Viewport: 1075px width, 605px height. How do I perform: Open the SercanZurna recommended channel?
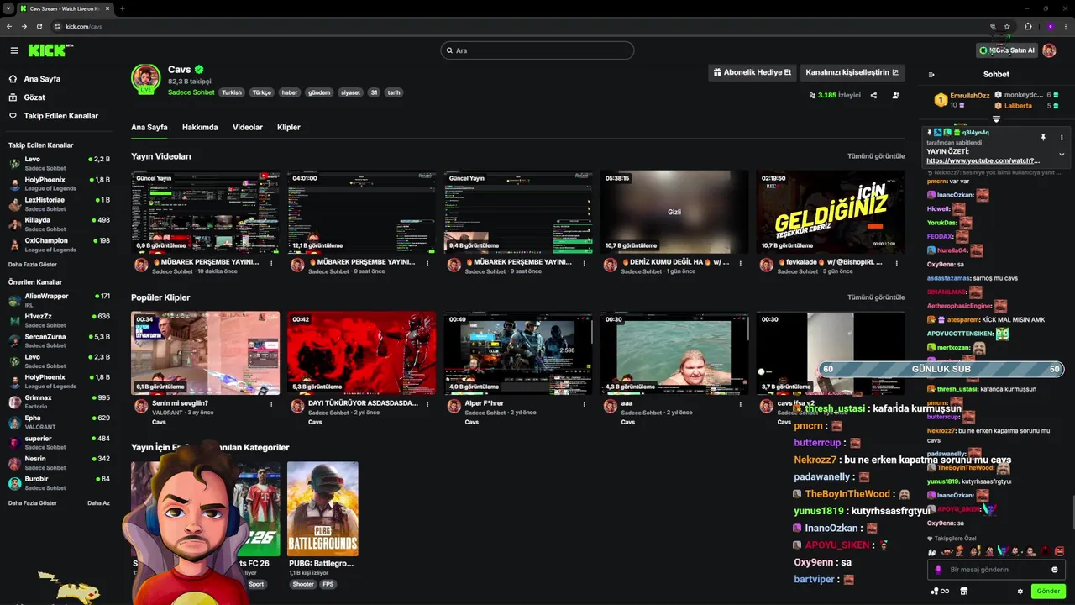(x=59, y=340)
